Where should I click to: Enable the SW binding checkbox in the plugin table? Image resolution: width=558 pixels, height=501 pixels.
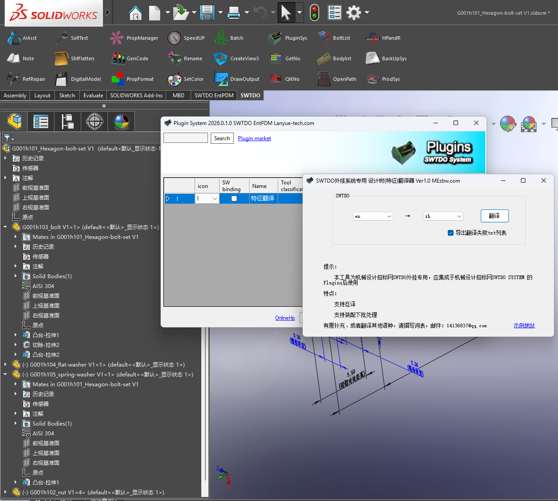coord(234,198)
